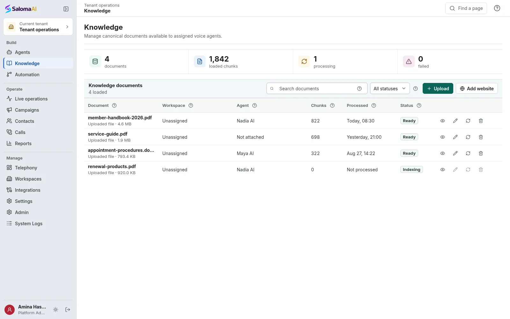This screenshot has width=510, height=319.
Task: View service-guide.pdf with eye icon
Action: [442, 137]
